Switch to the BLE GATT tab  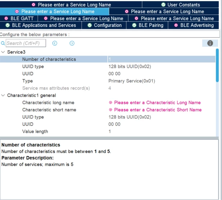(19, 18)
